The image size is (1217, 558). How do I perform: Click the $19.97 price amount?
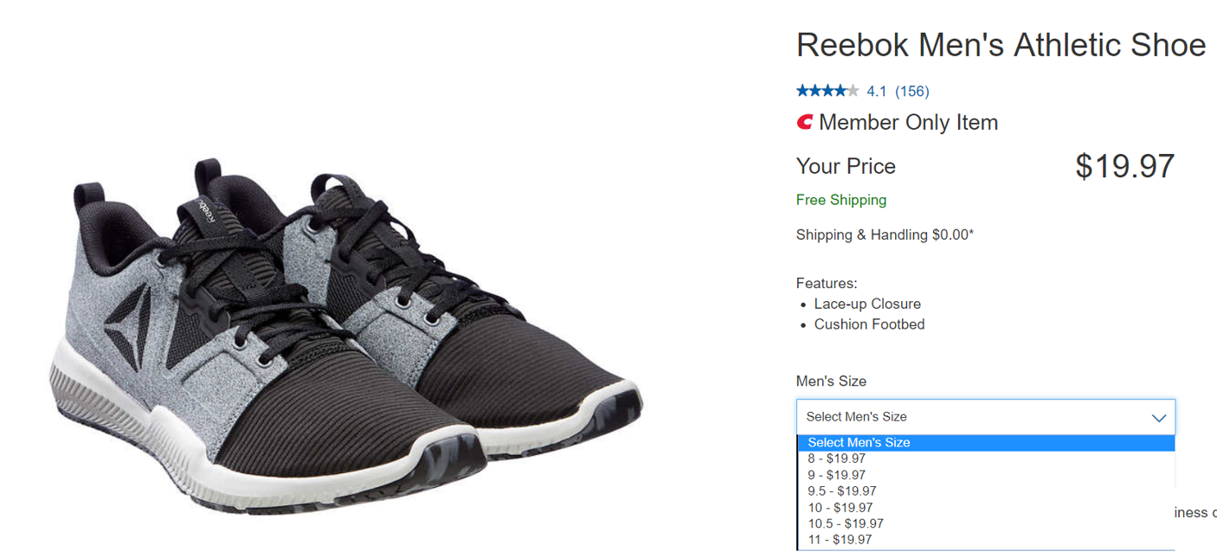click(x=1124, y=166)
